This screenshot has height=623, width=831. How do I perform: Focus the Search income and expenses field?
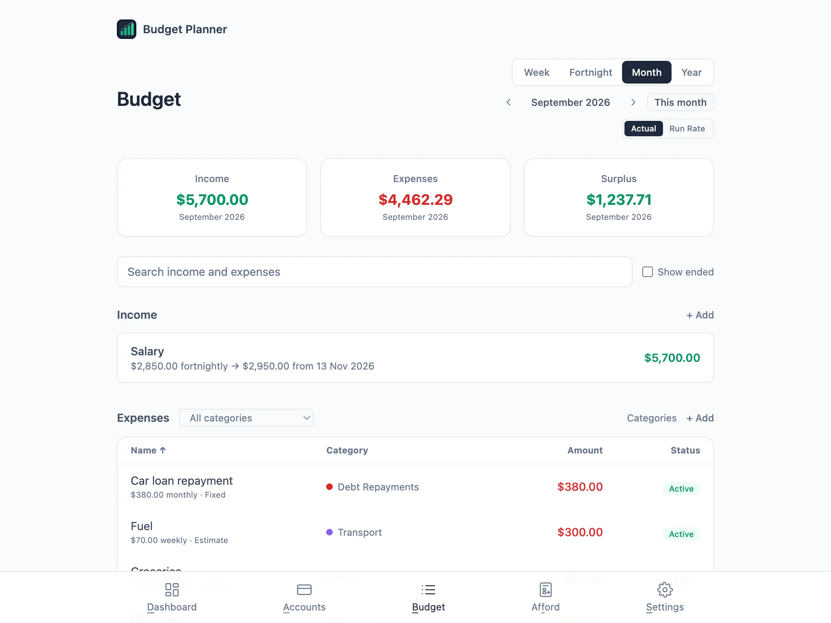[375, 272]
